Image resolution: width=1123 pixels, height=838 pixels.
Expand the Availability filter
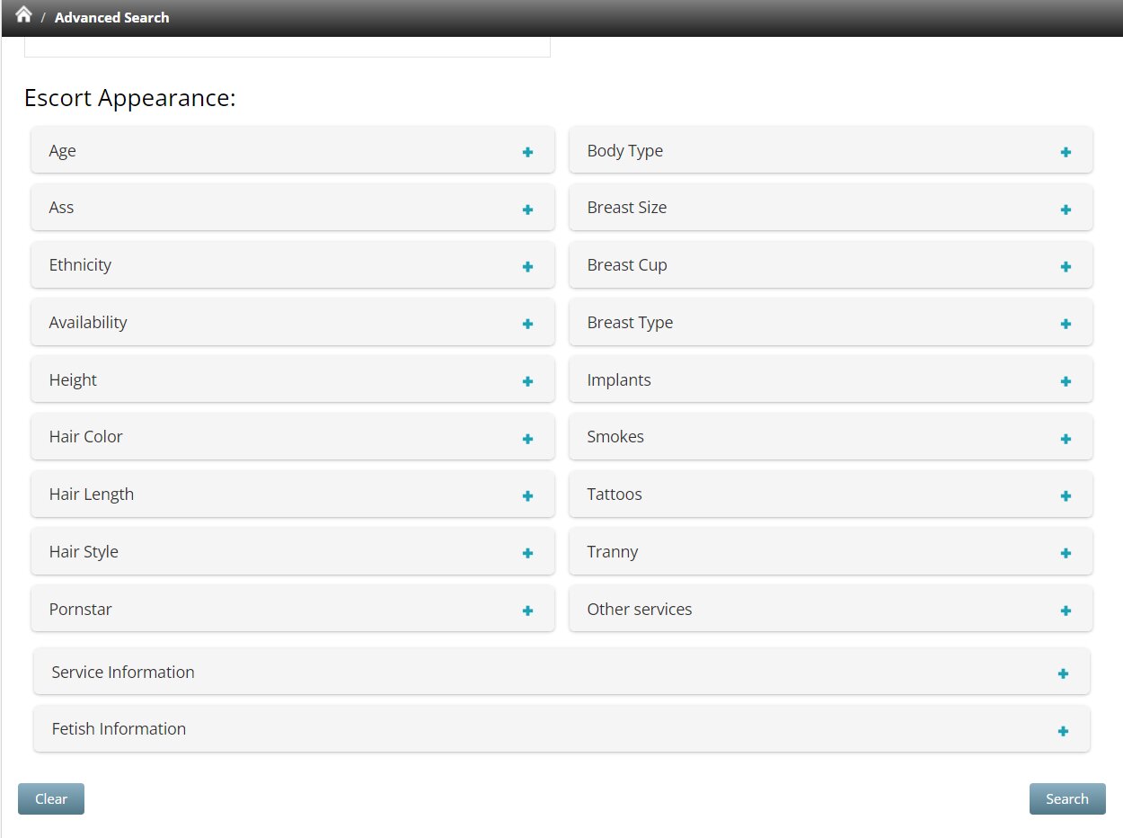[292, 322]
